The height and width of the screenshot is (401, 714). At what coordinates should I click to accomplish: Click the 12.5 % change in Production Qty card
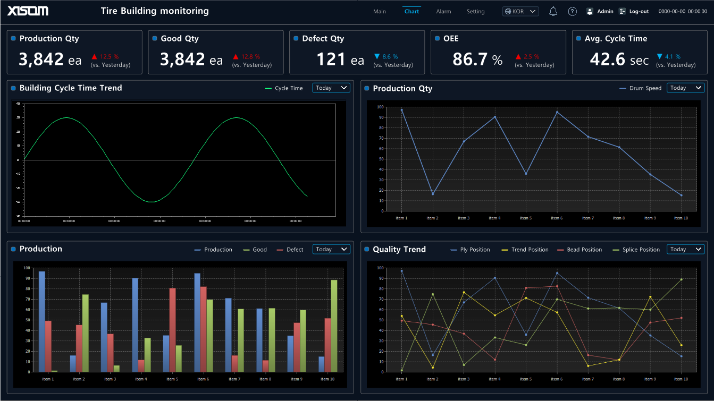(110, 56)
